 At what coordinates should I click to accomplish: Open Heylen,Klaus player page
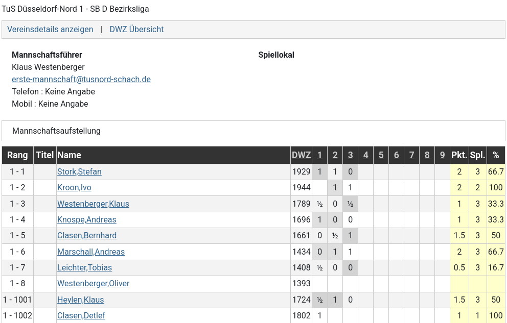[80, 300]
